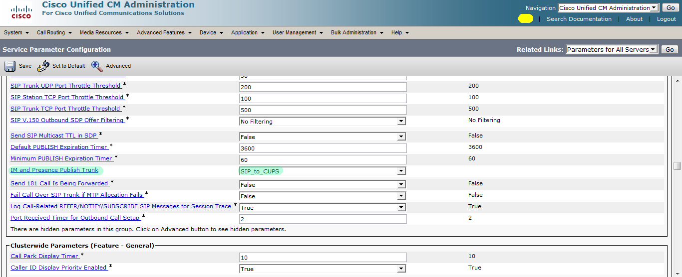Click Port Received Timer input field

point(323,219)
